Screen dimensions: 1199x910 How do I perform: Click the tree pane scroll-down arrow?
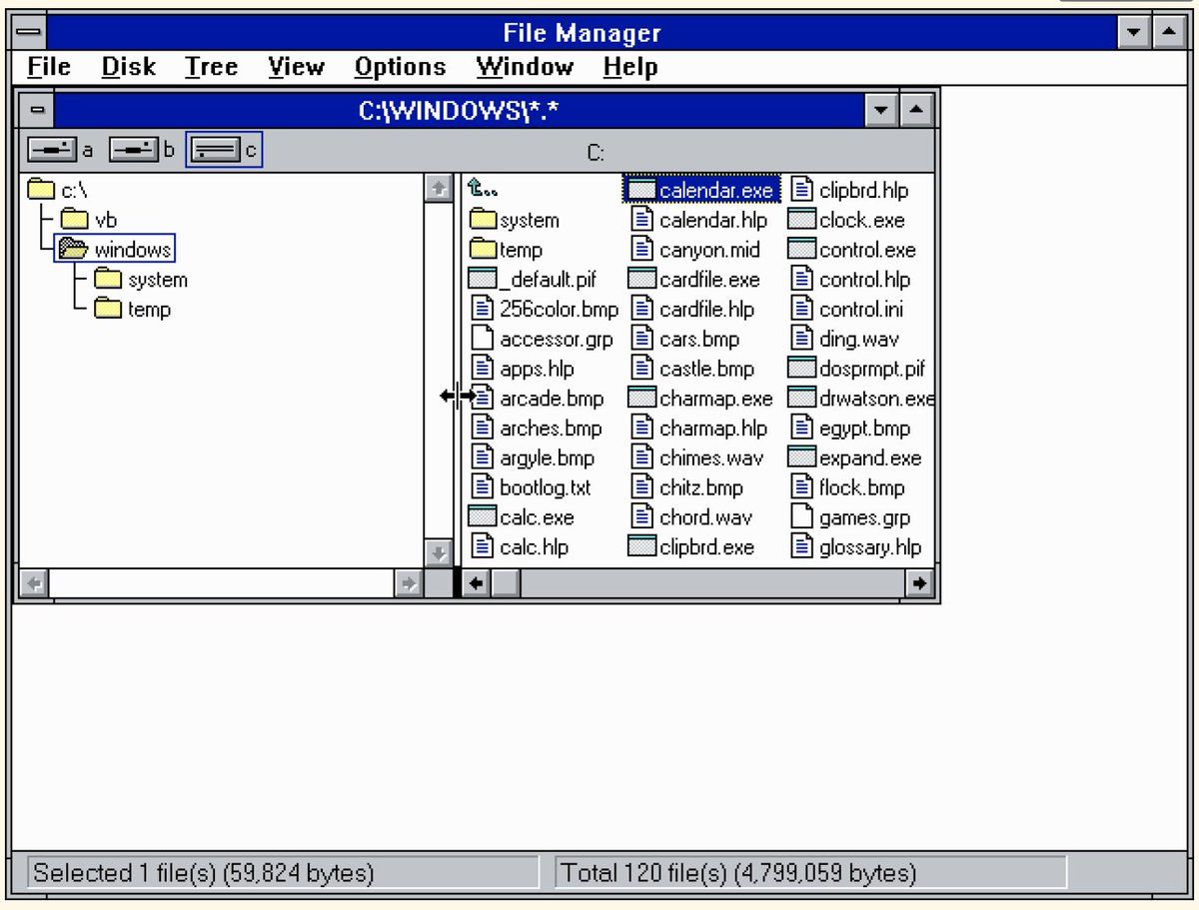pyautogui.click(x=438, y=552)
